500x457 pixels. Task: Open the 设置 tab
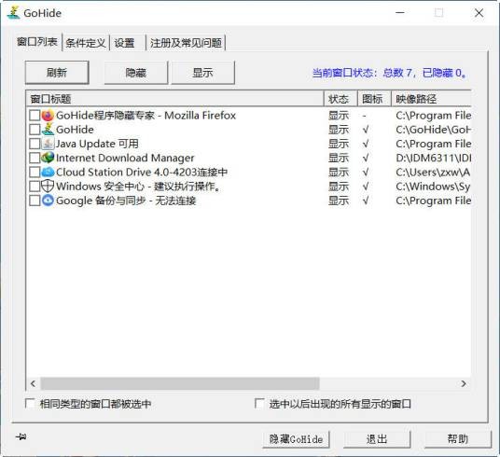tap(127, 43)
